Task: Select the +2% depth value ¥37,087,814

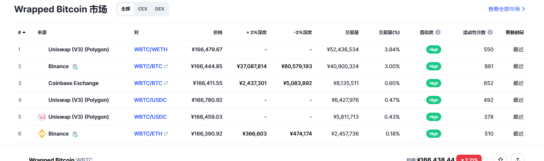Action: 252,66
